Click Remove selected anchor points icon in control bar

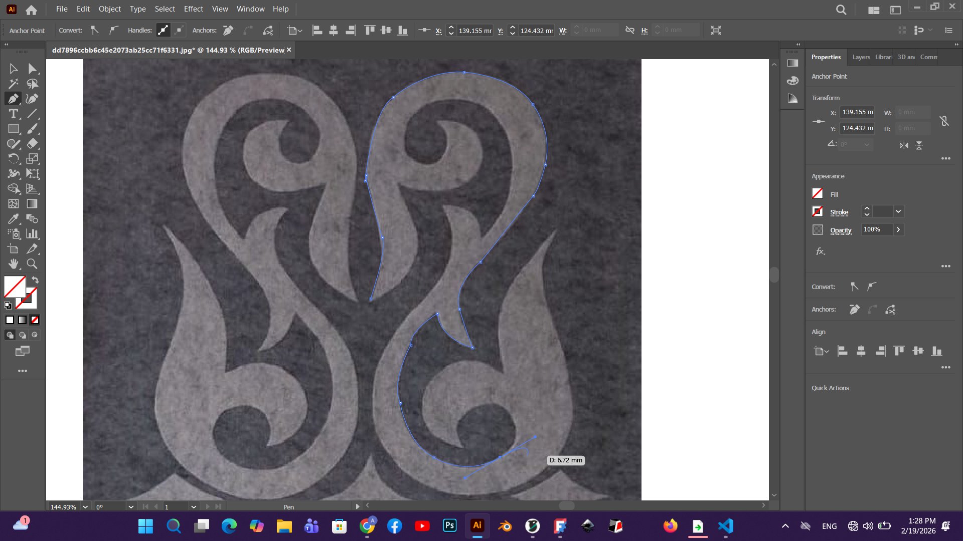(228, 31)
